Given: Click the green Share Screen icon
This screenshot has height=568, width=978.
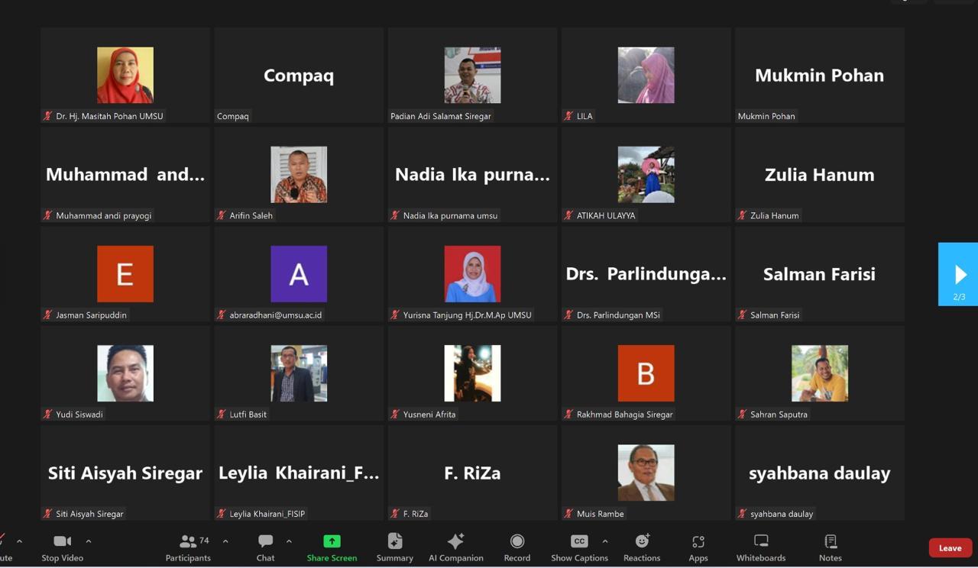Looking at the screenshot, I should pos(332,541).
